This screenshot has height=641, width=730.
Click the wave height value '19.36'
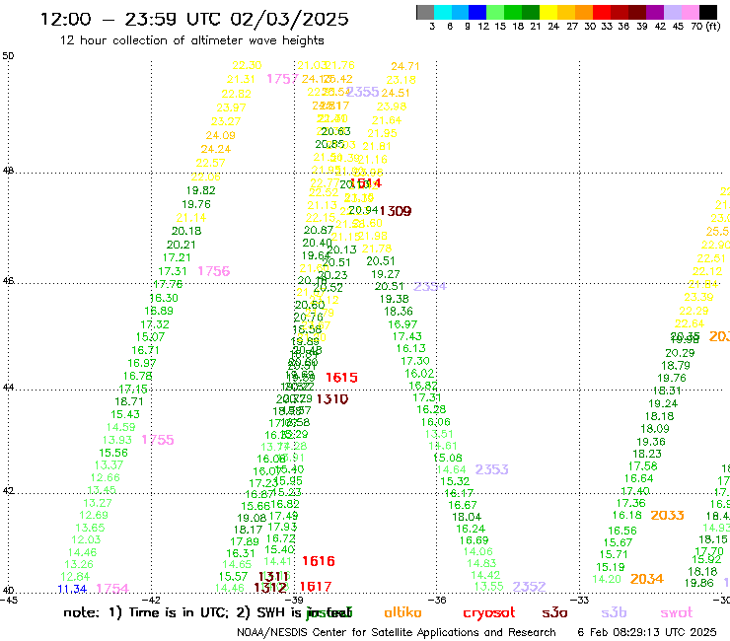point(651,442)
